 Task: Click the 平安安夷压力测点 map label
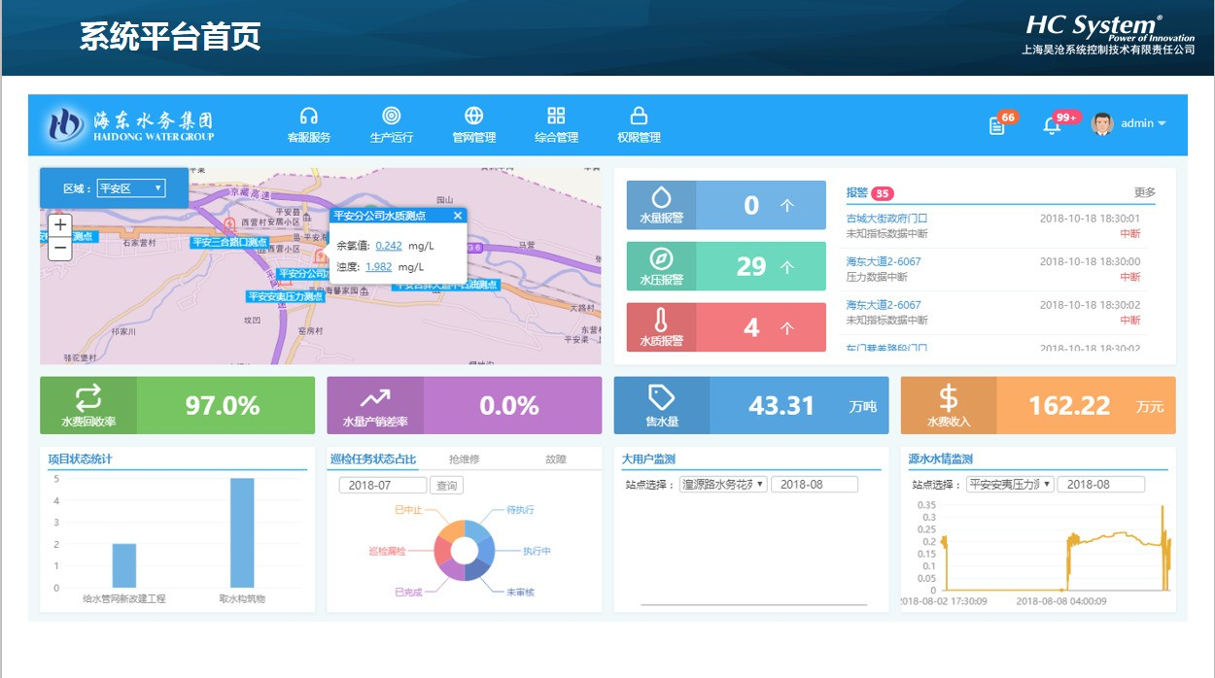[286, 296]
